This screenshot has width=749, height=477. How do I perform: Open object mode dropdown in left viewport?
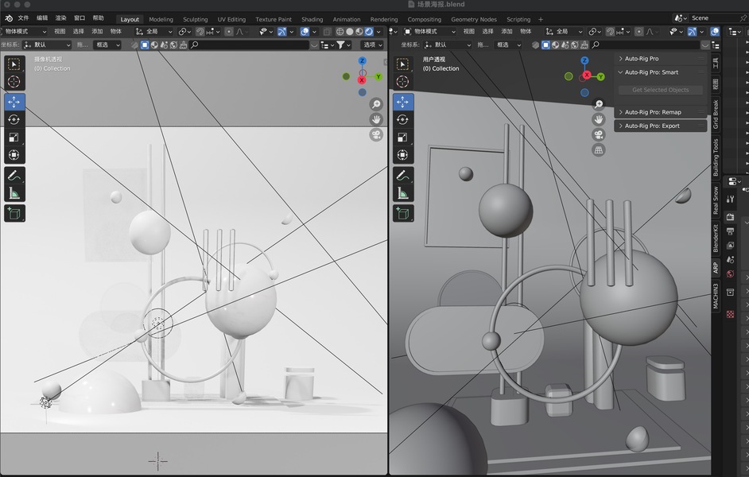pyautogui.click(x=24, y=32)
